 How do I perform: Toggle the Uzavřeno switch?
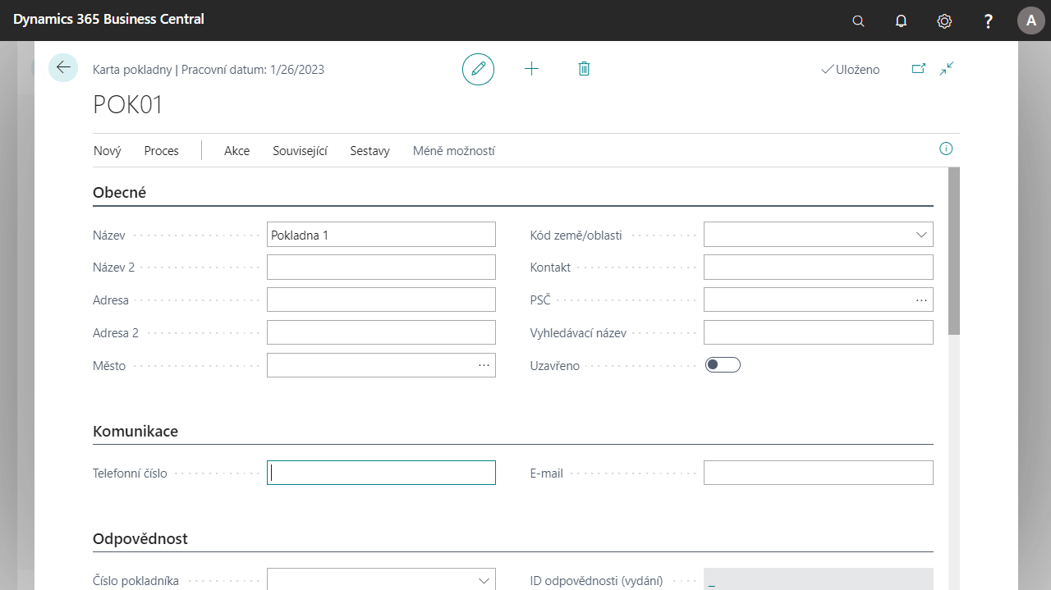point(723,365)
